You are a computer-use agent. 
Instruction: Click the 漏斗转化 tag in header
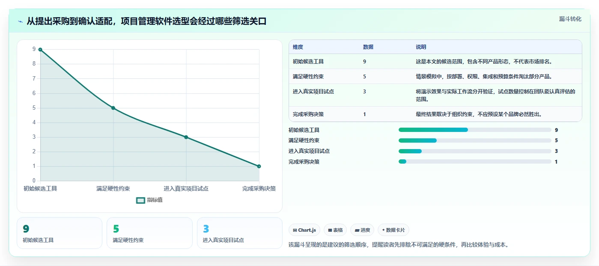coord(570,19)
